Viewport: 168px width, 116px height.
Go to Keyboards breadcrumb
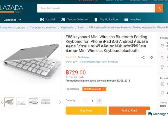pyautogui.click(x=67, y=28)
